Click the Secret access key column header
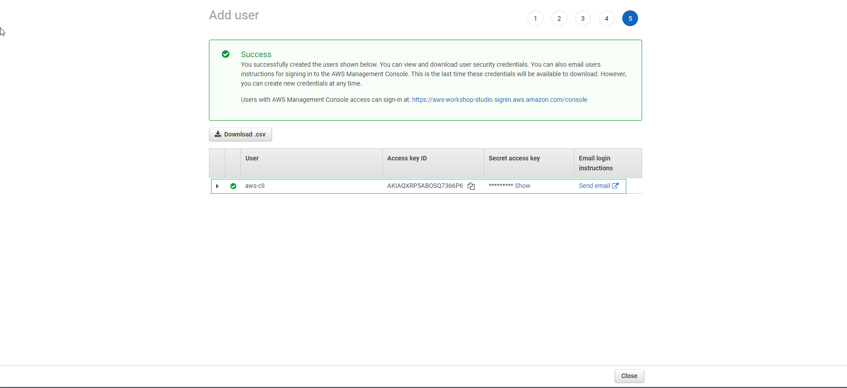Viewport: 847px width, 388px height. coord(529,163)
